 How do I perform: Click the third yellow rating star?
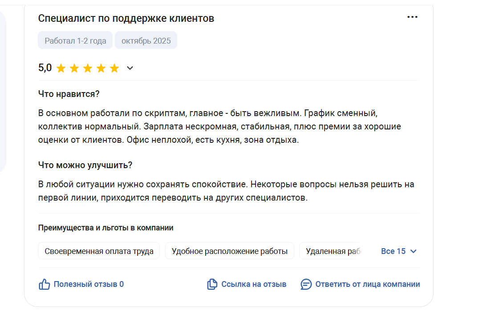pyautogui.click(x=88, y=68)
